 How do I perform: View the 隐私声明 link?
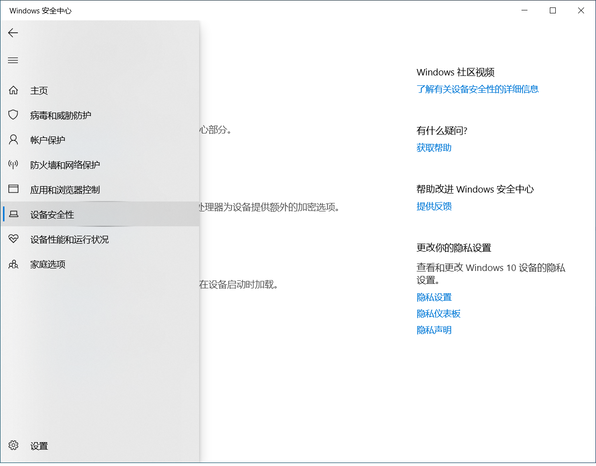click(434, 330)
